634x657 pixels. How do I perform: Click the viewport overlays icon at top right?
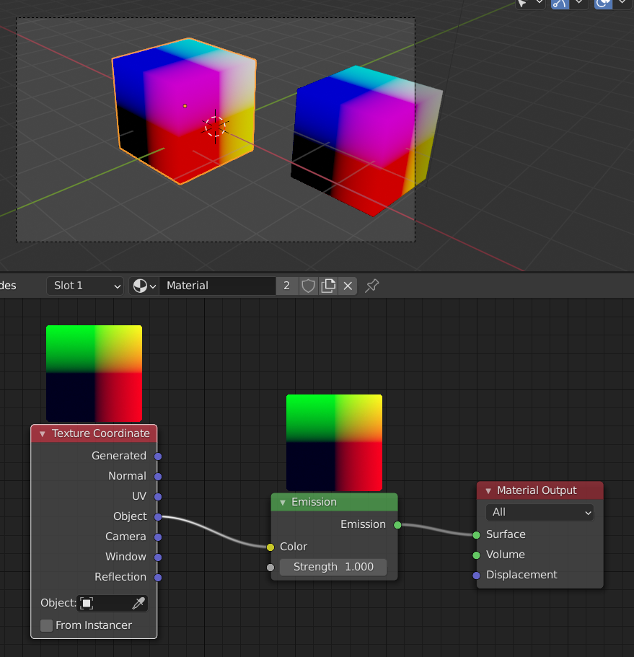tap(604, 4)
